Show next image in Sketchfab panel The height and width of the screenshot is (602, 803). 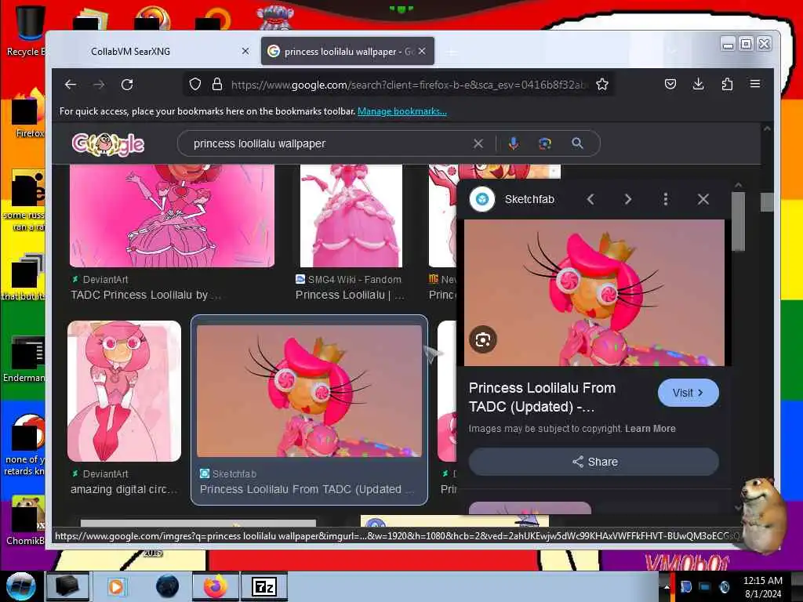pos(628,199)
